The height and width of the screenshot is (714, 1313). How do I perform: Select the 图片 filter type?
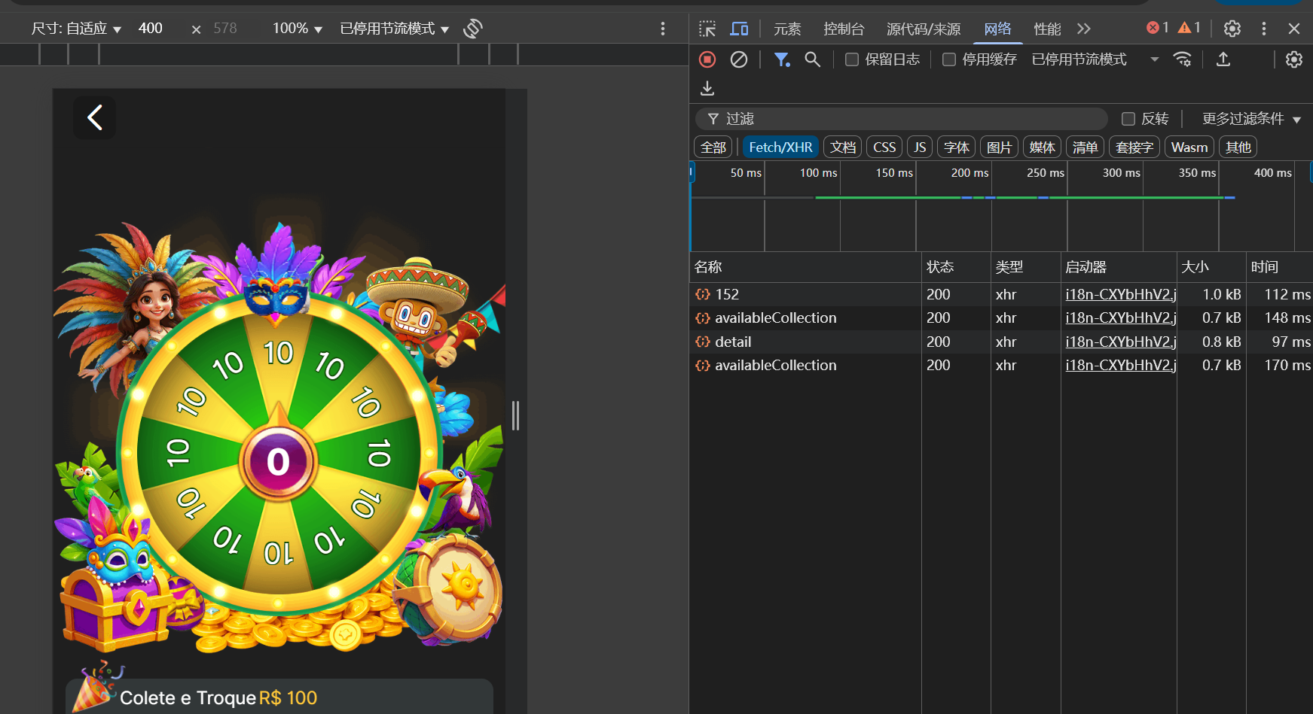tap(1000, 147)
